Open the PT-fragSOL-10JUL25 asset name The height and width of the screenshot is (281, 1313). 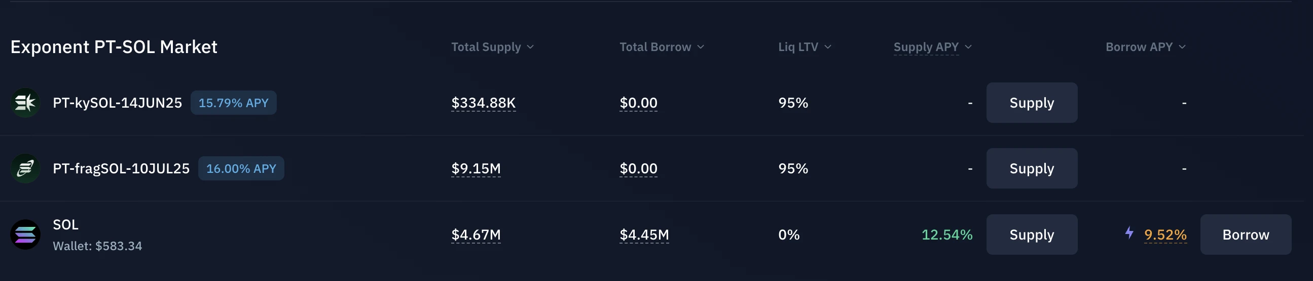(x=121, y=169)
